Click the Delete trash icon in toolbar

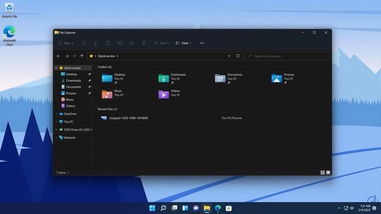pyautogui.click(x=143, y=43)
